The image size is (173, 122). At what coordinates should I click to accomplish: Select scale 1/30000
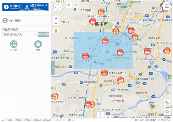(x=47, y=120)
